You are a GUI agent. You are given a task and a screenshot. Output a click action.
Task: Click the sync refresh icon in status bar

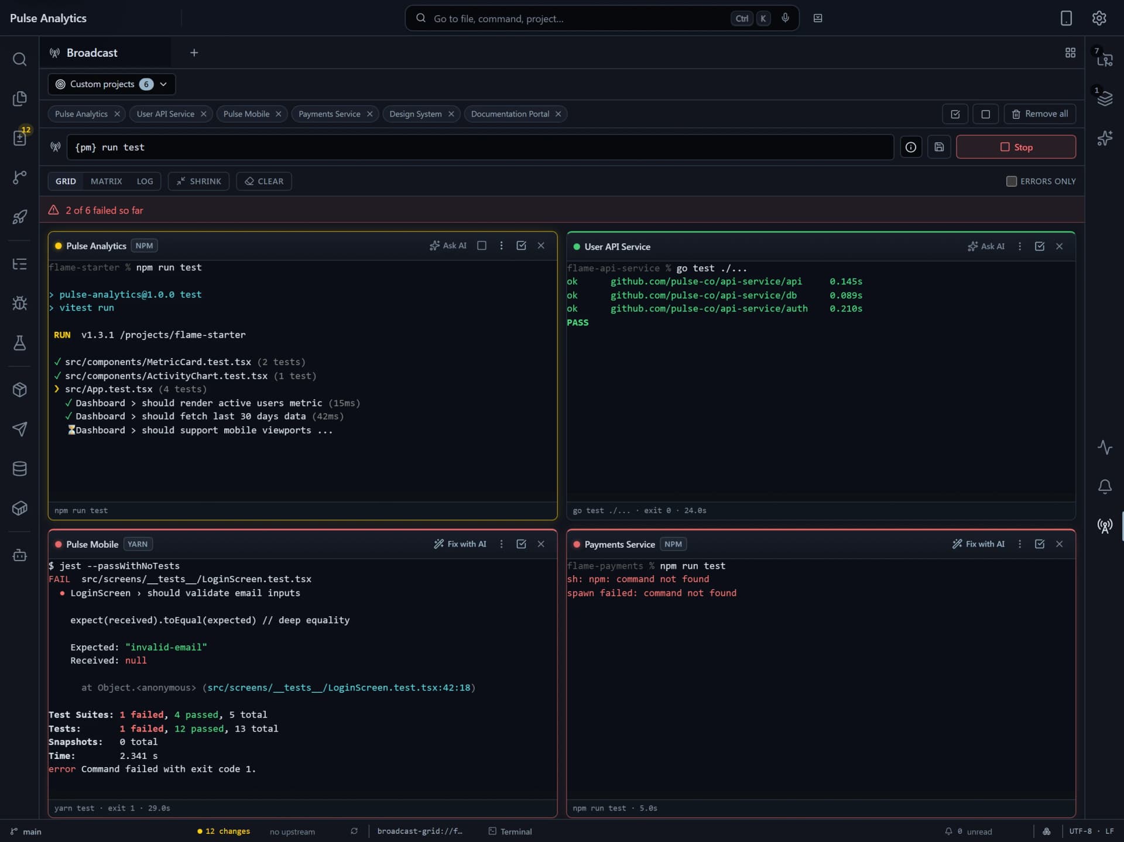pos(354,831)
